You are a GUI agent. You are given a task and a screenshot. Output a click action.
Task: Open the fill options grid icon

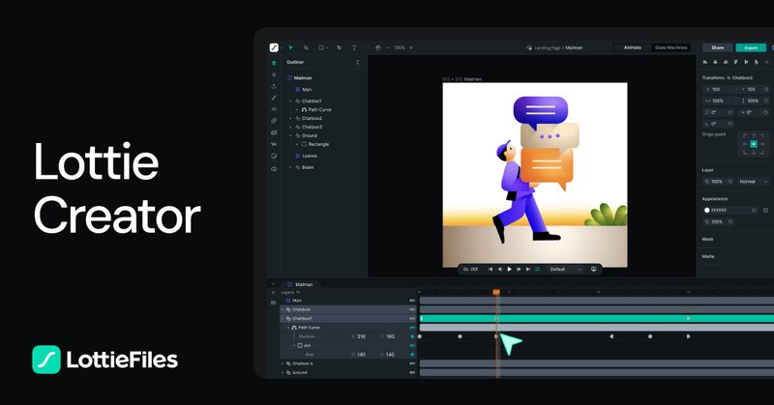point(765,210)
